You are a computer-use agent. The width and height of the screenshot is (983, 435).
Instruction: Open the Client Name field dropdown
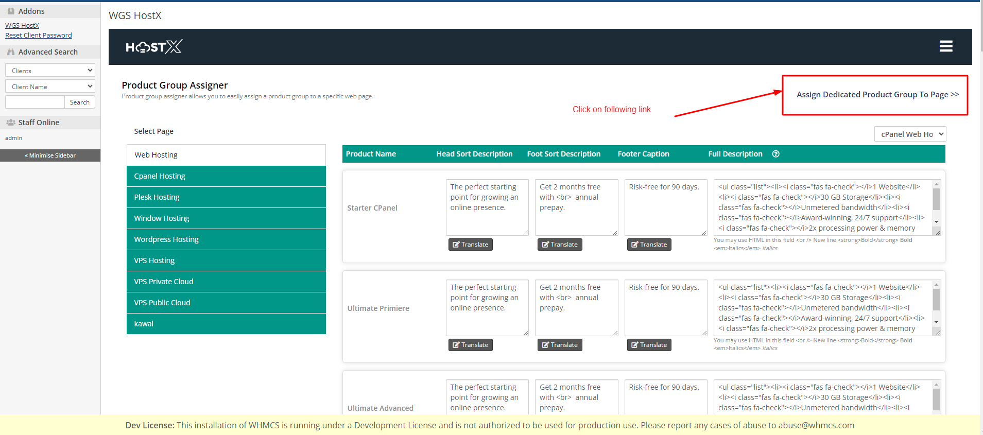pos(50,86)
